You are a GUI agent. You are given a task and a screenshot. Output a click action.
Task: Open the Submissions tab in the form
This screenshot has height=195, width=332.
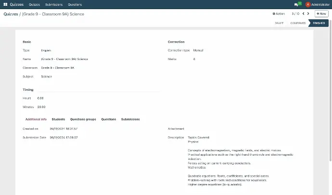130,119
